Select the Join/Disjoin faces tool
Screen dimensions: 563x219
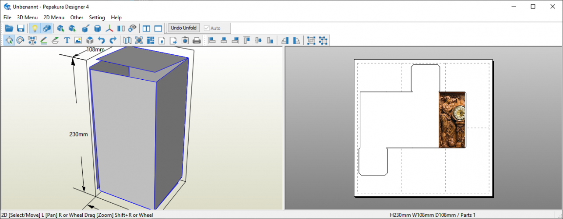click(32, 40)
